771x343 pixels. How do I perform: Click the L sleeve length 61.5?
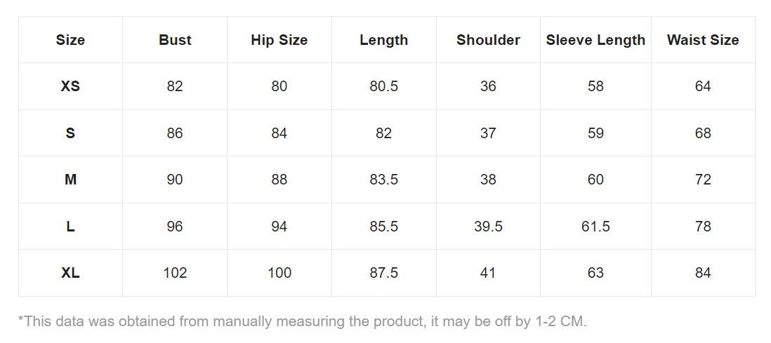pyautogui.click(x=595, y=227)
